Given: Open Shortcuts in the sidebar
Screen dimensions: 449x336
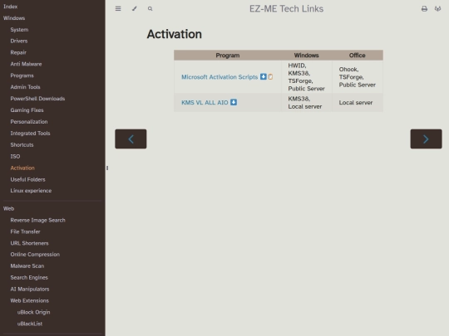Looking at the screenshot, I should coord(22,145).
